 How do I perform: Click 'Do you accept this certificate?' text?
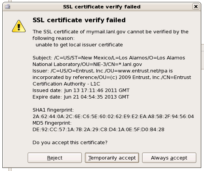70,143
